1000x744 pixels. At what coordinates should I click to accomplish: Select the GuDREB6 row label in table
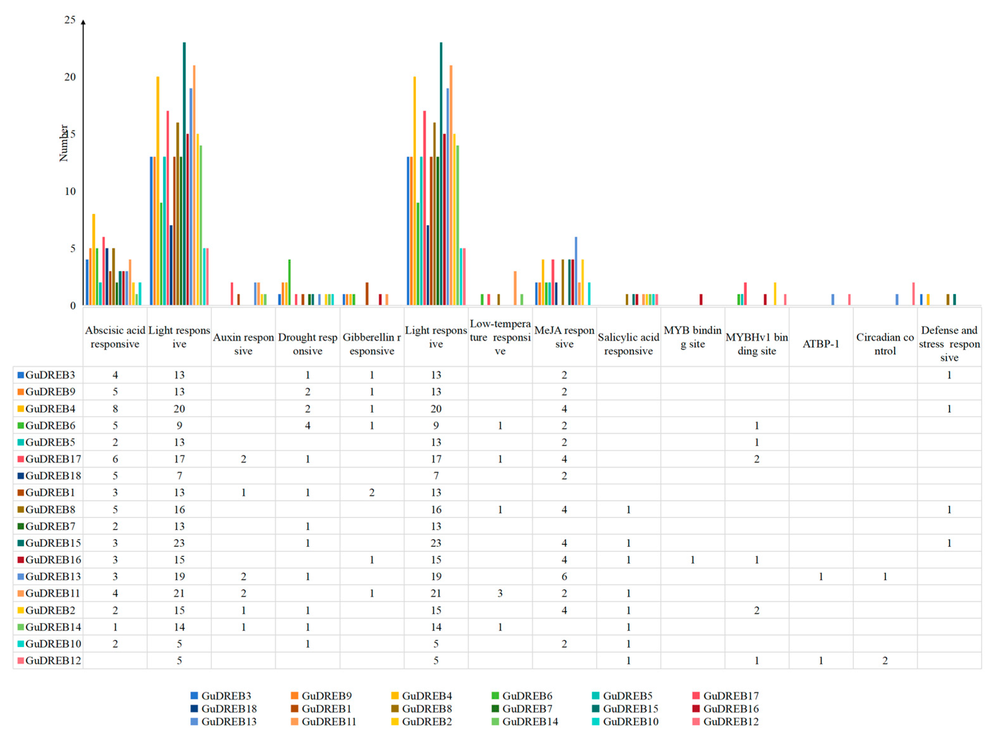click(x=50, y=425)
